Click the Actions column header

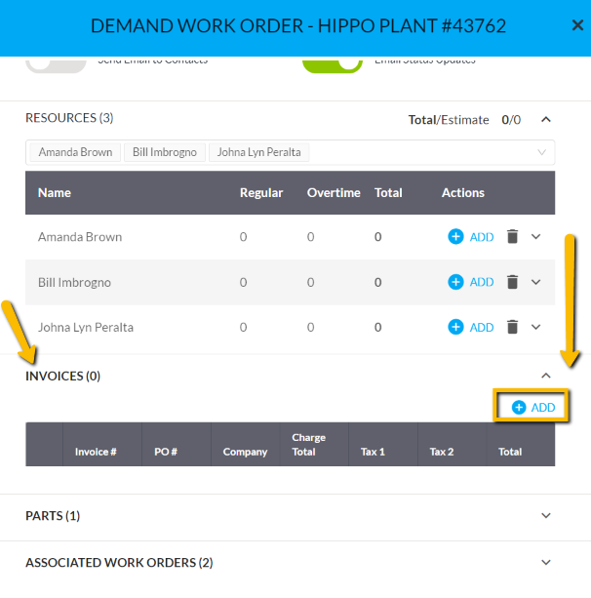tap(463, 193)
